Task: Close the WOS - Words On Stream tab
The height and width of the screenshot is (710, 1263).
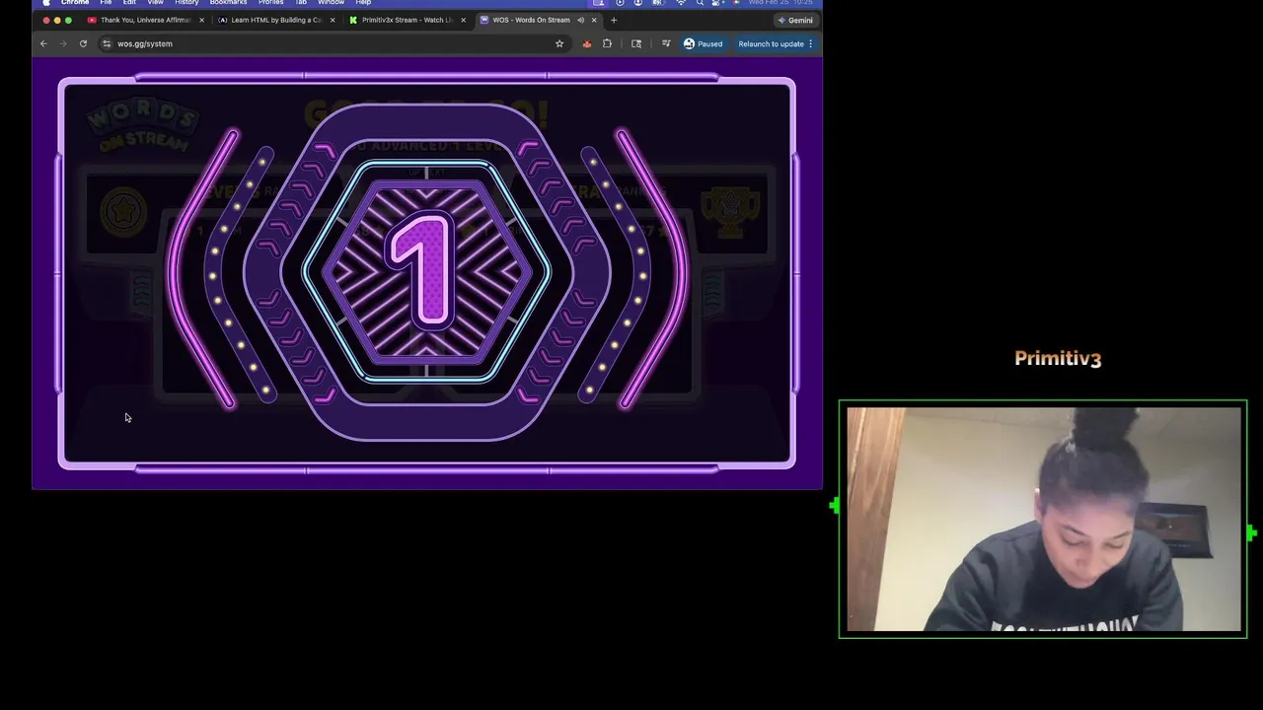Action: (594, 20)
